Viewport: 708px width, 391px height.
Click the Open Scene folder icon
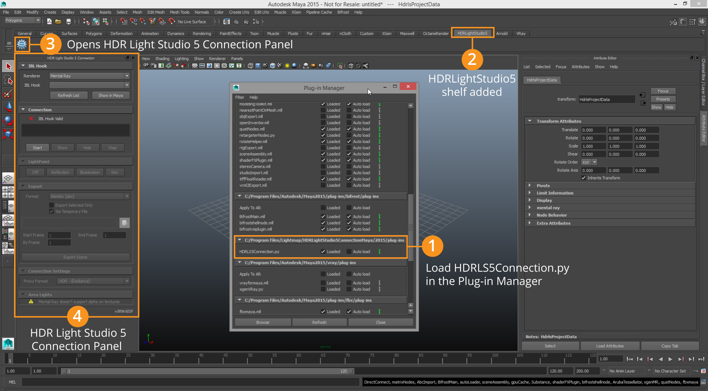coord(58,21)
